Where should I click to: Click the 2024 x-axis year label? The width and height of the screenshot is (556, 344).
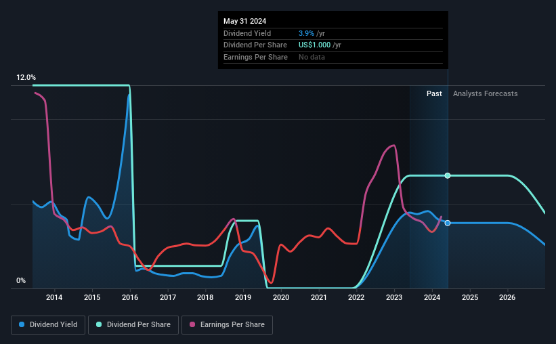click(432, 297)
